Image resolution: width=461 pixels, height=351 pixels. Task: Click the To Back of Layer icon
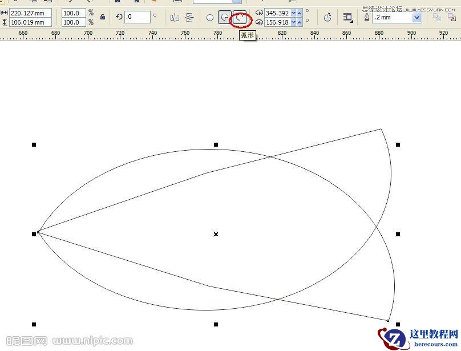(452, 17)
